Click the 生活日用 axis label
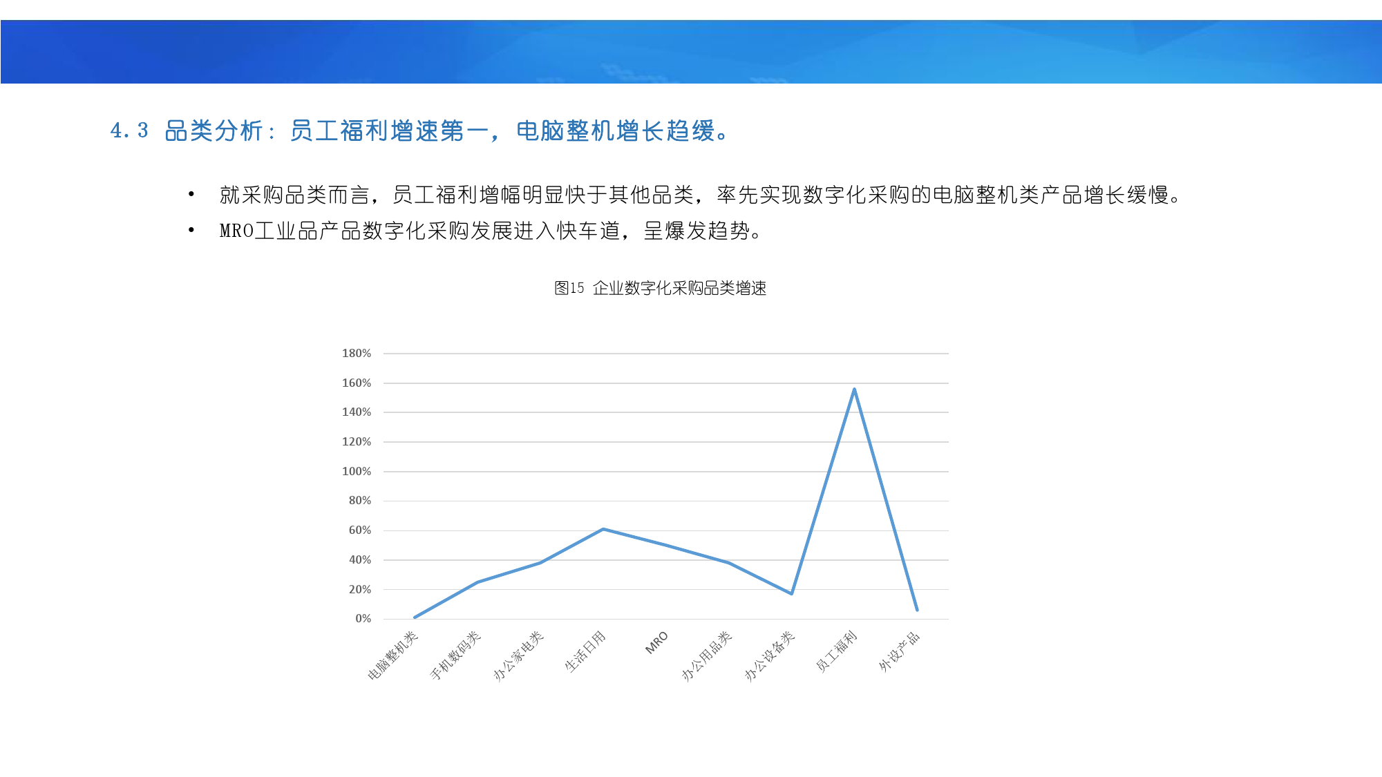 585,651
